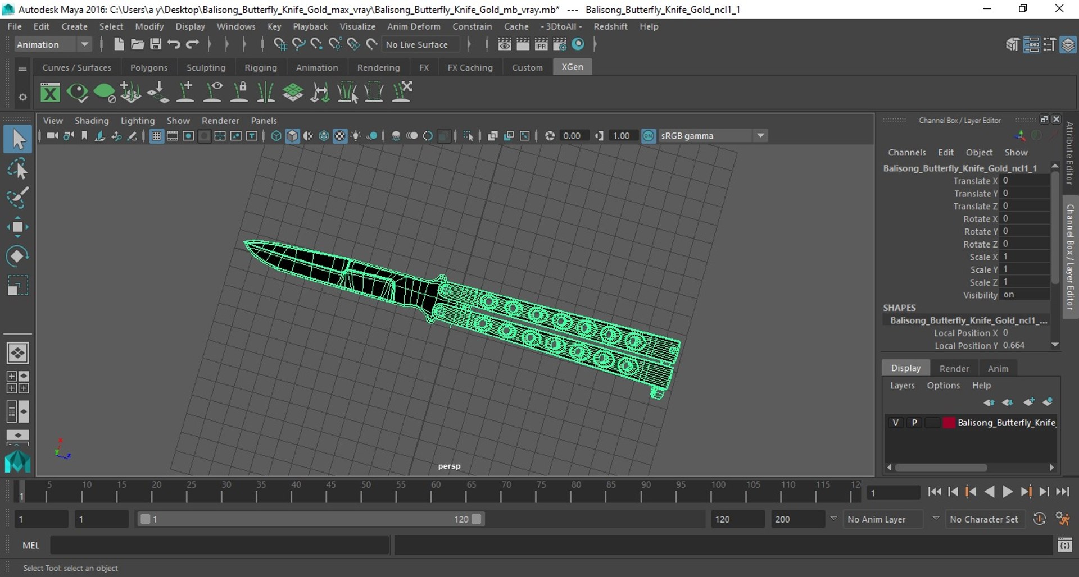Viewport: 1079px width, 577px height.
Task: Click No Live Surface field
Action: (x=420, y=44)
